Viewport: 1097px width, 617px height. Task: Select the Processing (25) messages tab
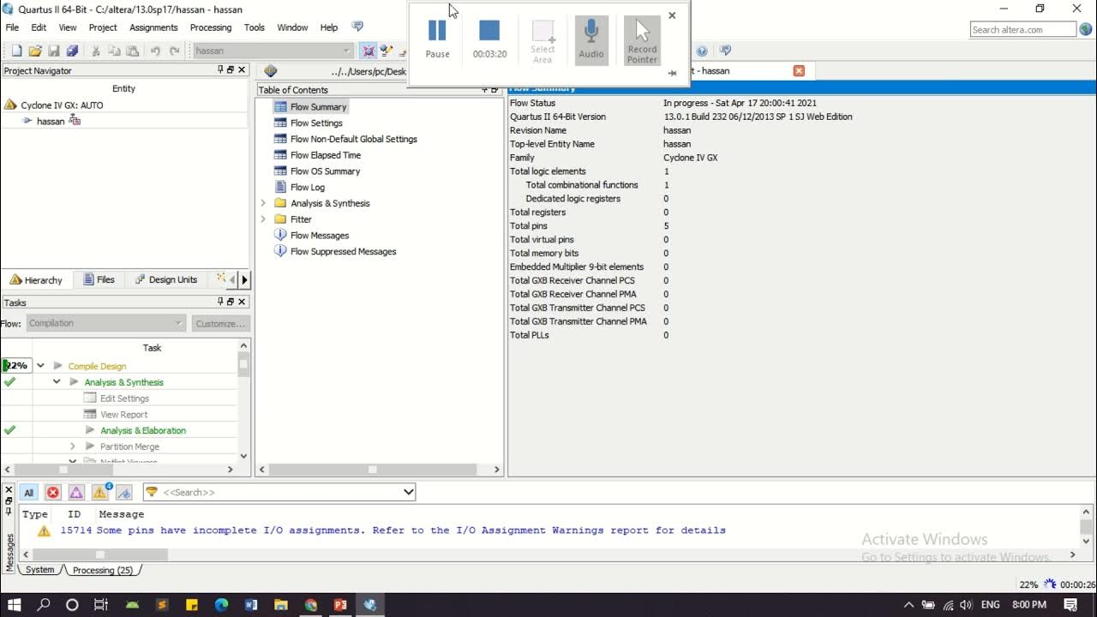coord(103,570)
